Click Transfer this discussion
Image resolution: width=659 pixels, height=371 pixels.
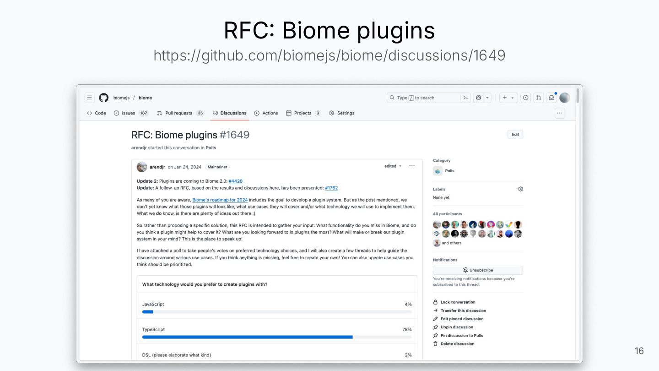459,311
